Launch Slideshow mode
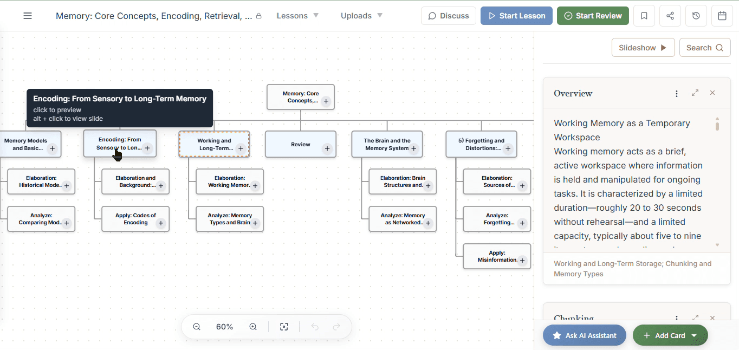Image resolution: width=739 pixels, height=350 pixels. (643, 47)
